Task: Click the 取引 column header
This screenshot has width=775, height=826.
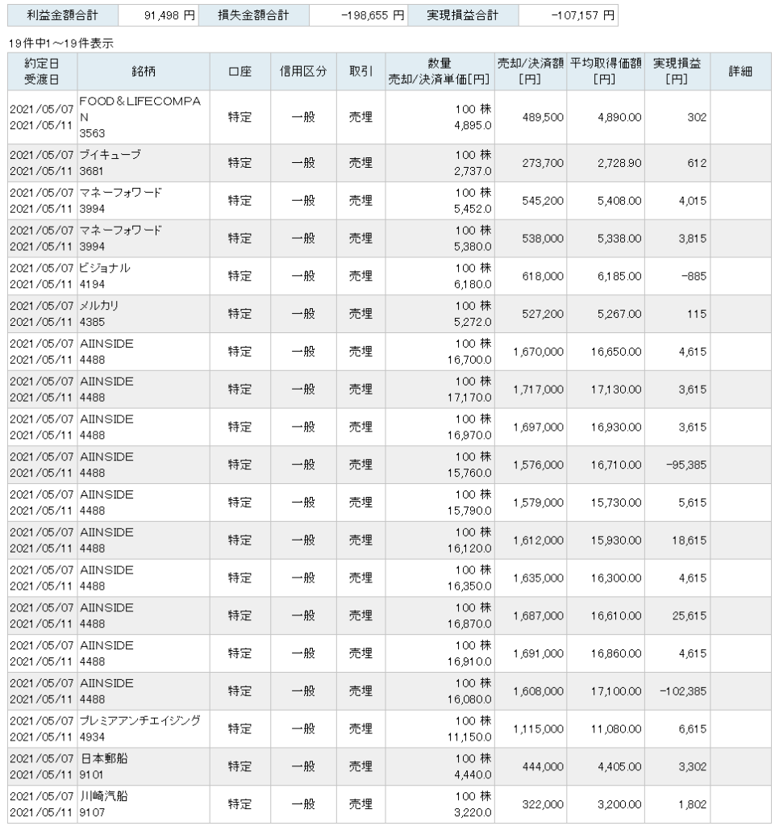Action: coord(360,72)
